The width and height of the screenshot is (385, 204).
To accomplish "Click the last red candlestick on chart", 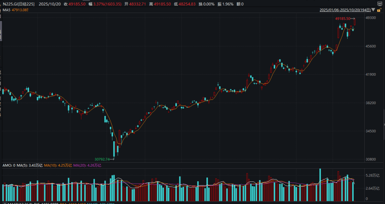I will (x=355, y=21).
